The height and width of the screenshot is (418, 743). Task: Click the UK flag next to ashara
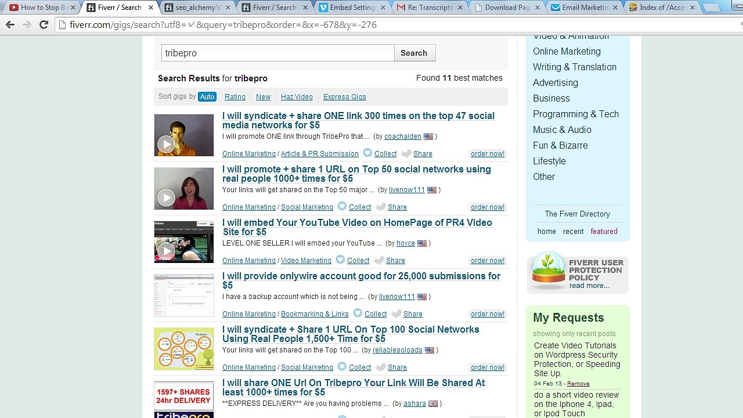pos(433,403)
